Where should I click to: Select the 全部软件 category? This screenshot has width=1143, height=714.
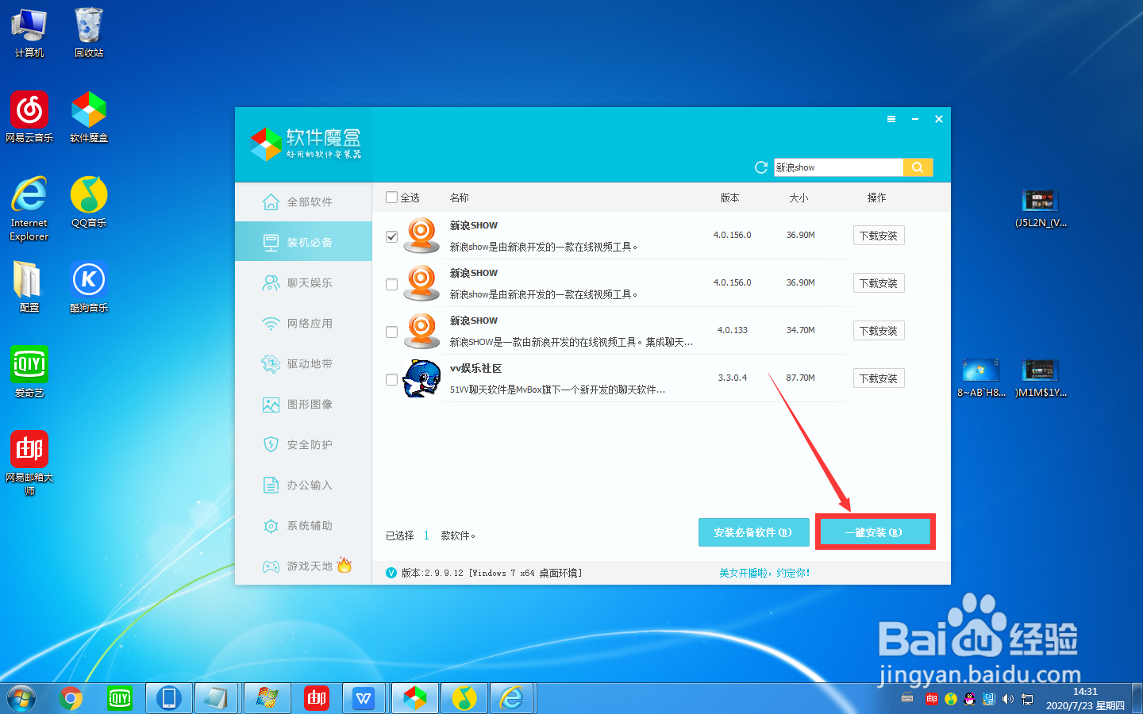click(303, 202)
